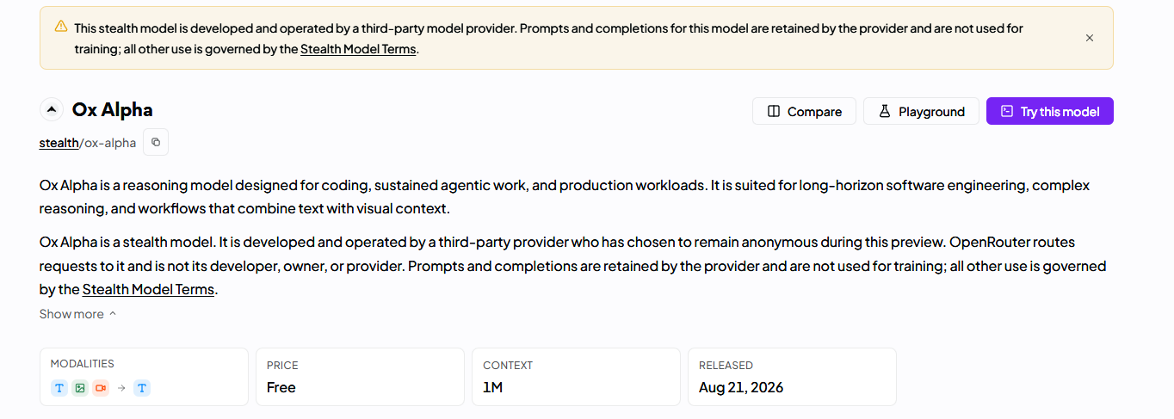Click the green image modality icon
This screenshot has width=1174, height=419.
click(80, 388)
